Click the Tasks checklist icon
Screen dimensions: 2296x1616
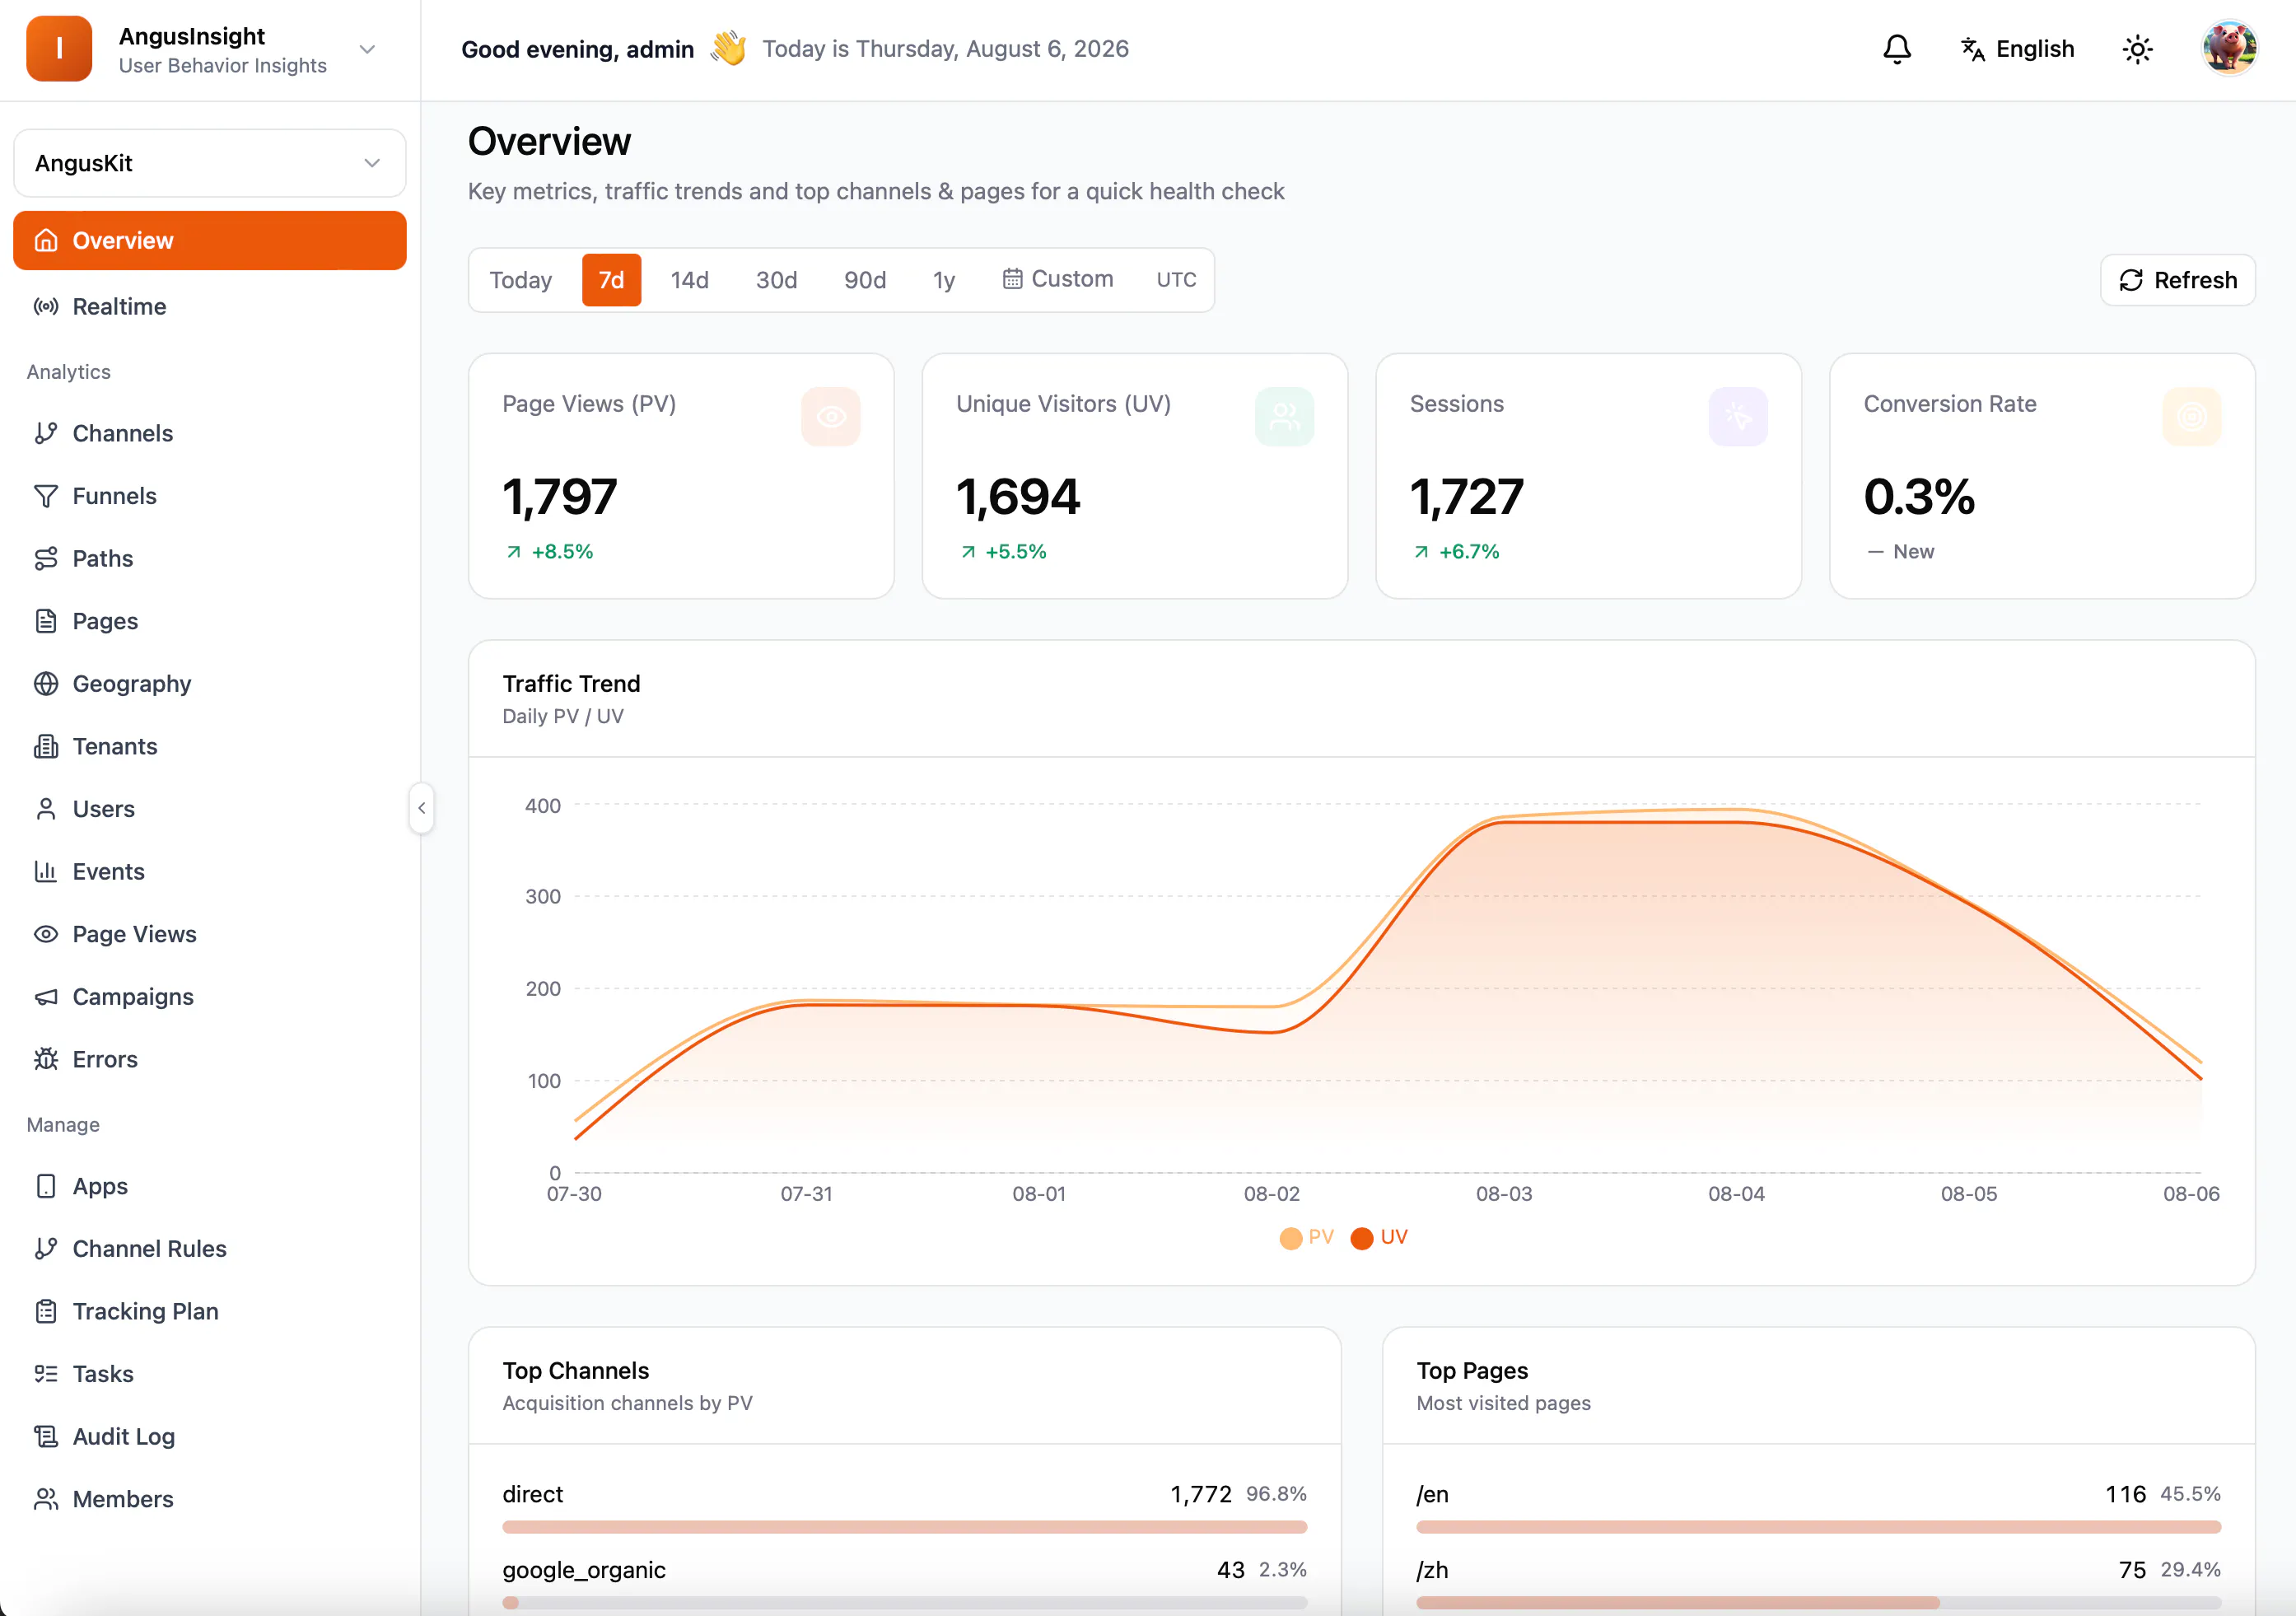(x=46, y=1374)
